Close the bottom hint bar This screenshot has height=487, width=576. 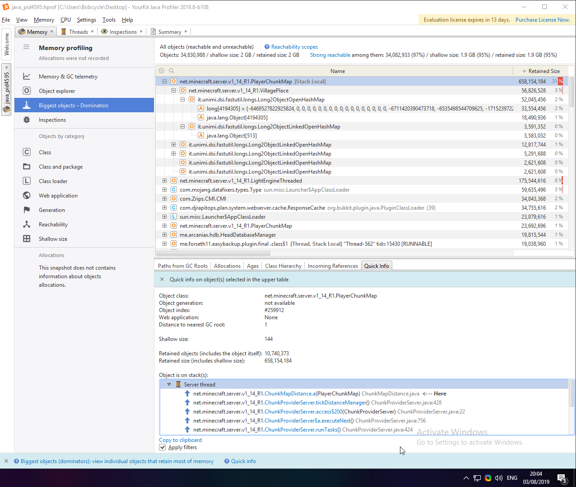pyautogui.click(x=6, y=461)
